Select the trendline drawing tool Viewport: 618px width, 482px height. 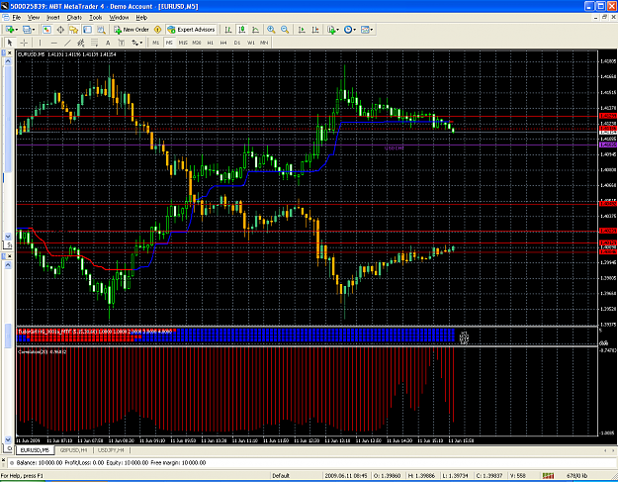coord(67,43)
